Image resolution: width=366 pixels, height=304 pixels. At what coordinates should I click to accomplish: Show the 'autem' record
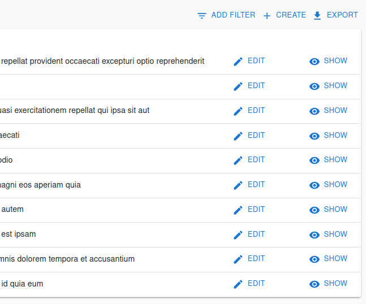328,210
